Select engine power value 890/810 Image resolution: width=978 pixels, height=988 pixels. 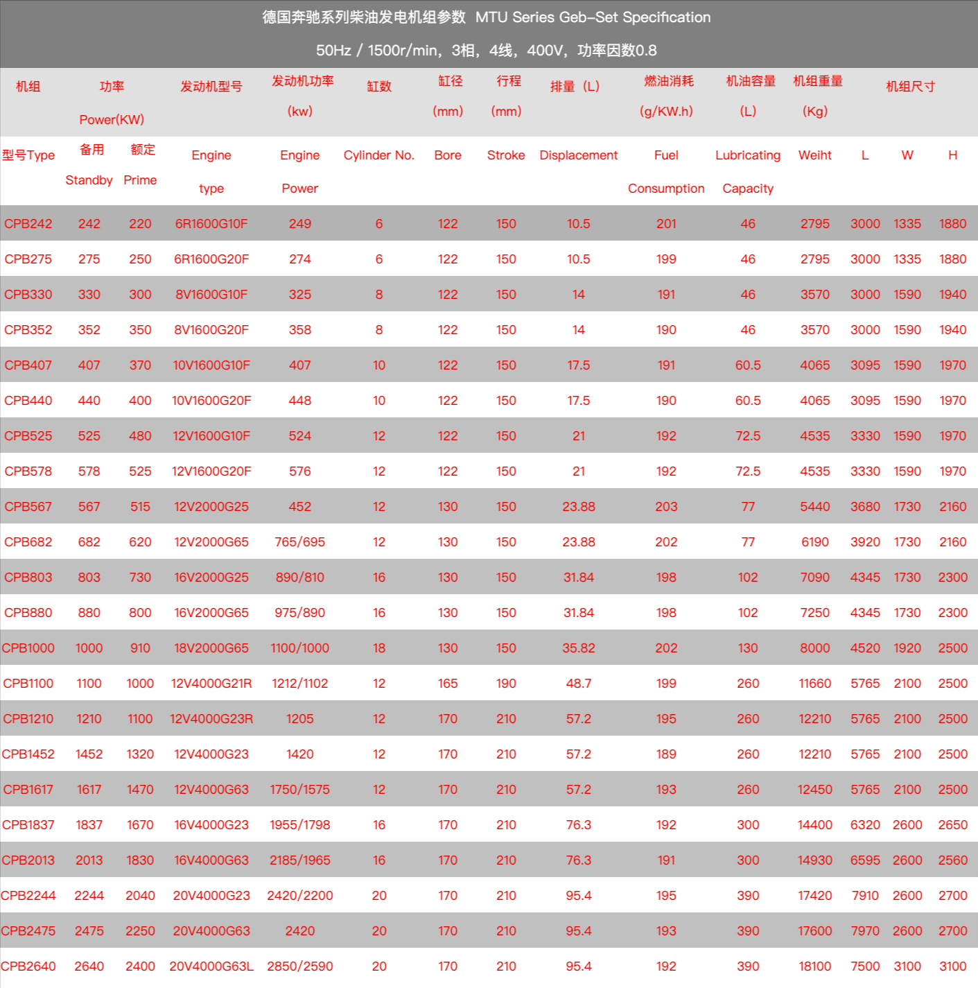click(300, 578)
